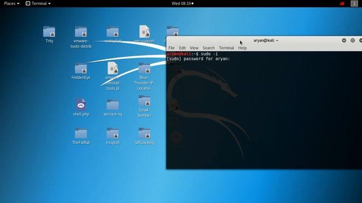Open the websploit folder icon
Screen dimensions: 362x203
coord(113,32)
